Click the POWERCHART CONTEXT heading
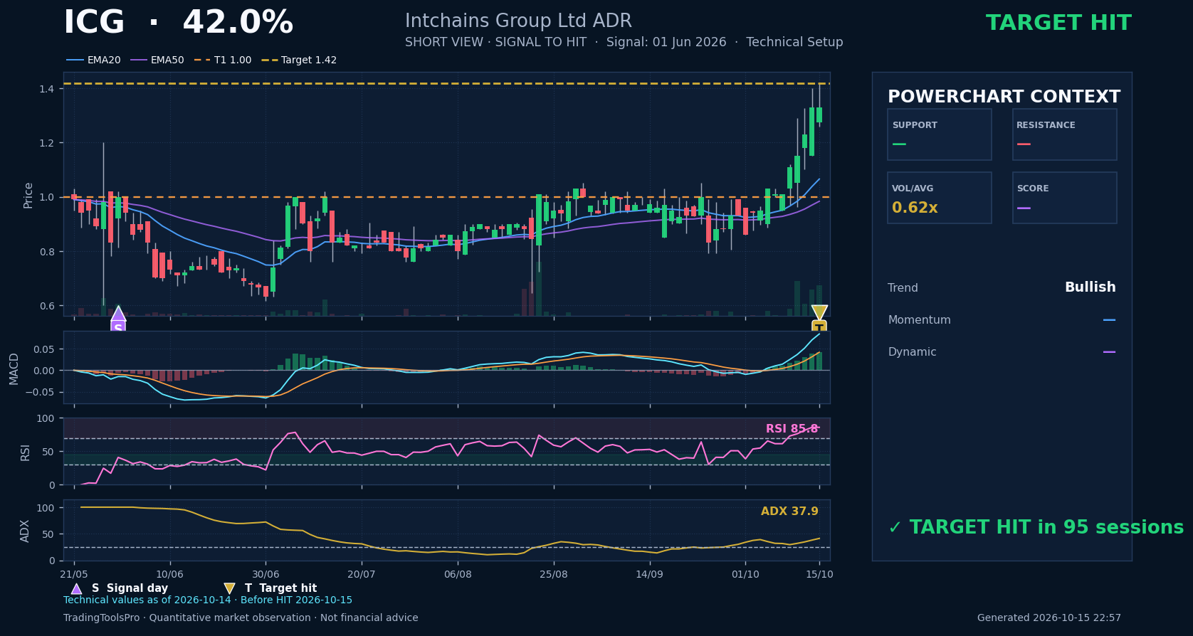 [x=1004, y=97]
